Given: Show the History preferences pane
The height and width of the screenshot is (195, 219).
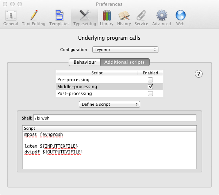Looking at the screenshot, I should (124, 17).
